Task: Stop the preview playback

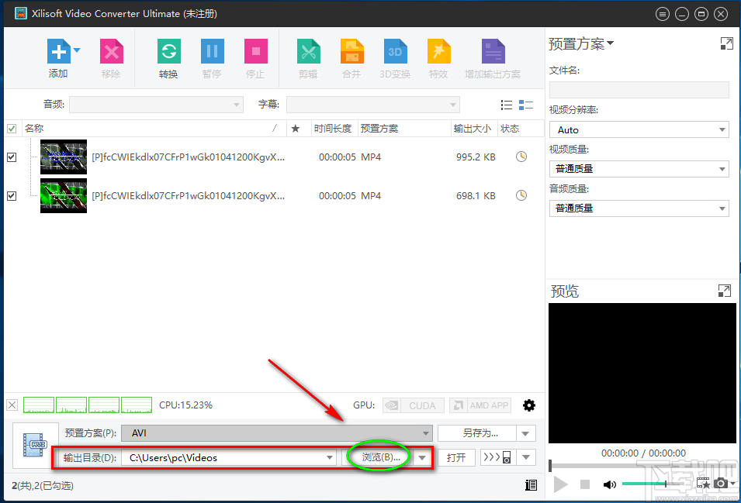Action: click(x=585, y=484)
